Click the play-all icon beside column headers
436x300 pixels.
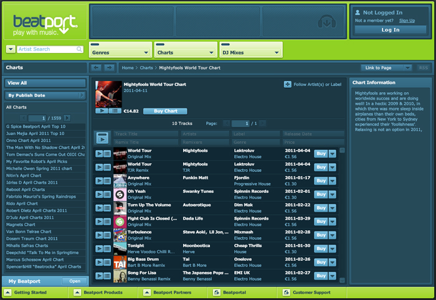point(102,138)
